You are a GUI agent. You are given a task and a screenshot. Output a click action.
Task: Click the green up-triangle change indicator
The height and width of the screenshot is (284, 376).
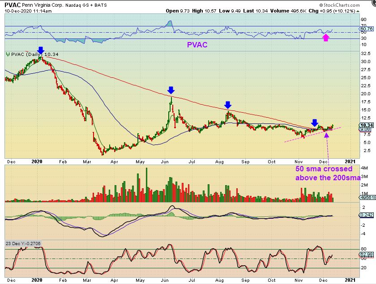click(358, 11)
